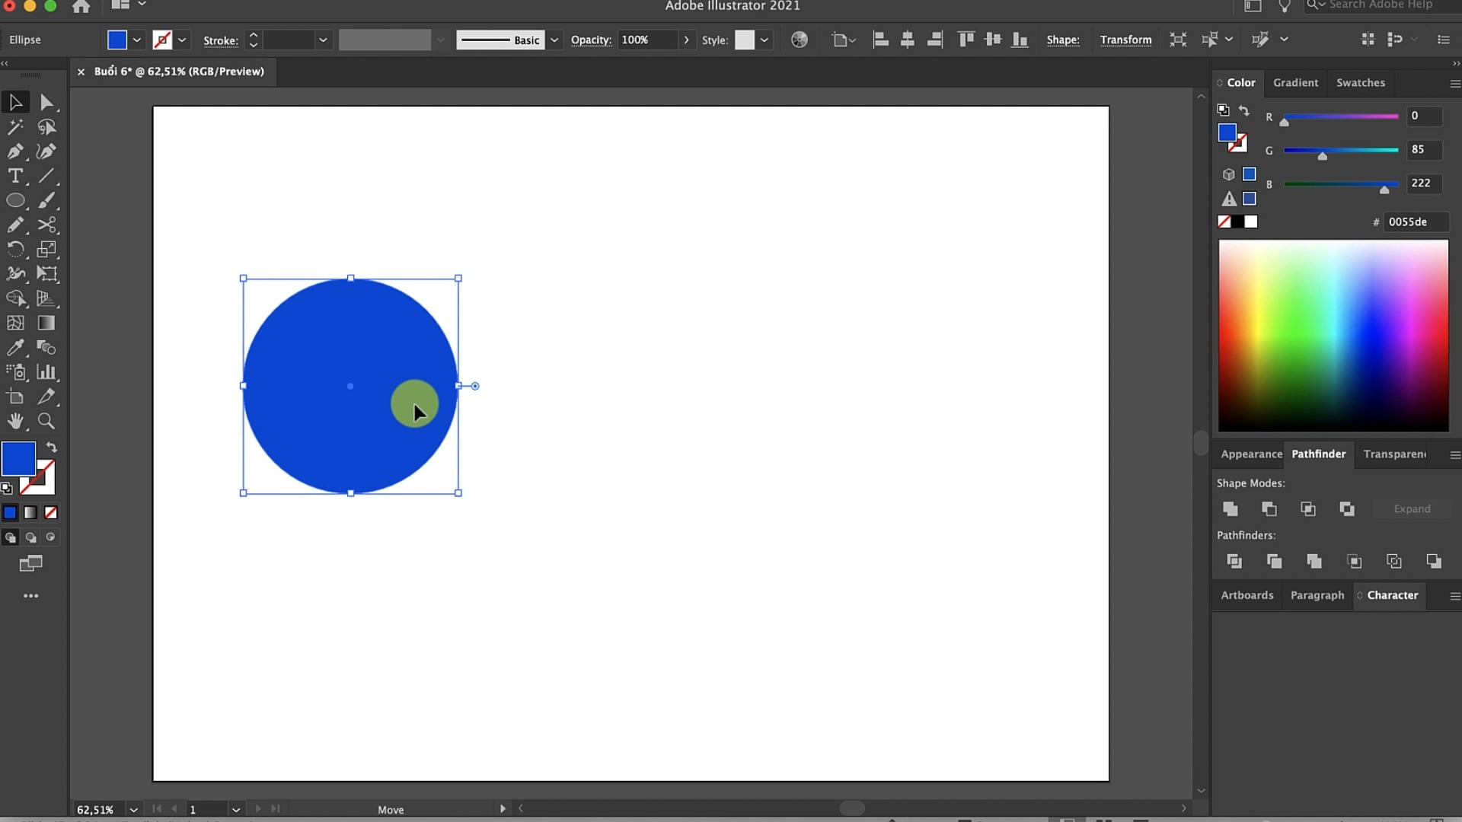
Task: Click the Shape link in control bar
Action: [1062, 40]
